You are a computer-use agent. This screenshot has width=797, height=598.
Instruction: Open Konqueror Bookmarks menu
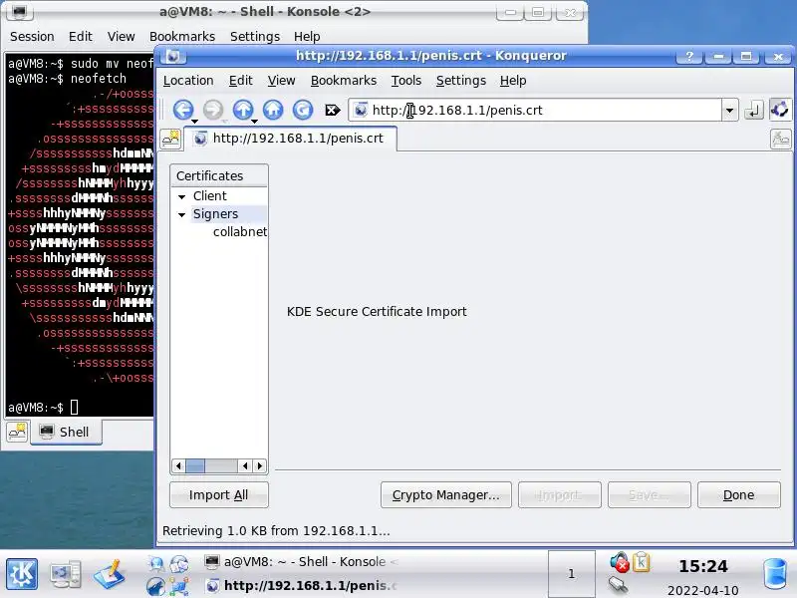click(x=344, y=81)
